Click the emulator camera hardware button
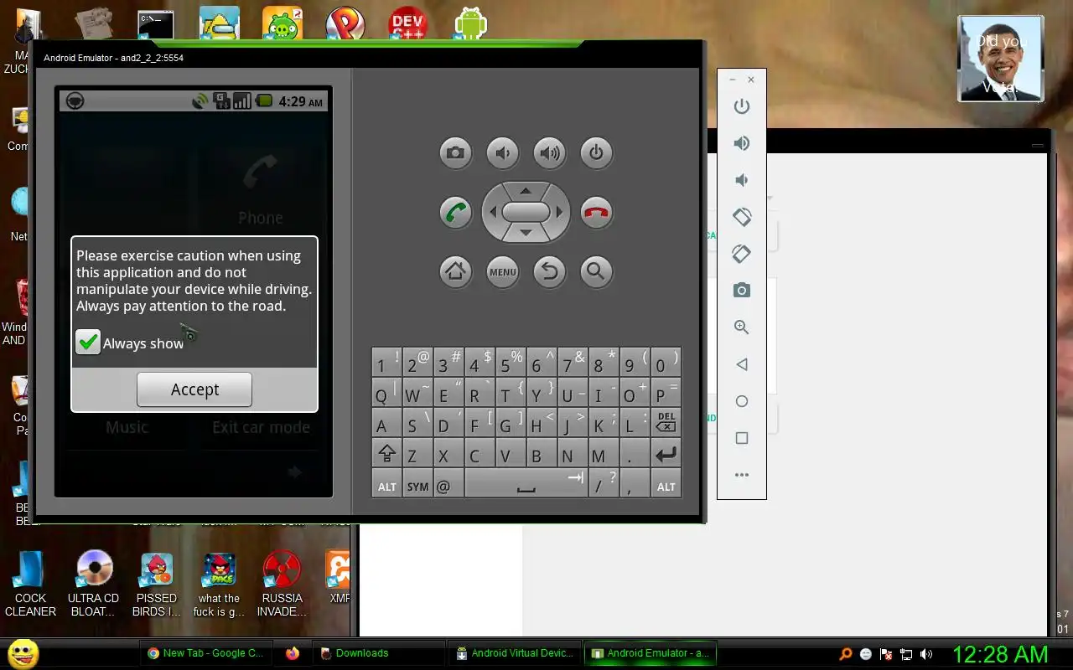This screenshot has height=670, width=1073. tap(455, 152)
